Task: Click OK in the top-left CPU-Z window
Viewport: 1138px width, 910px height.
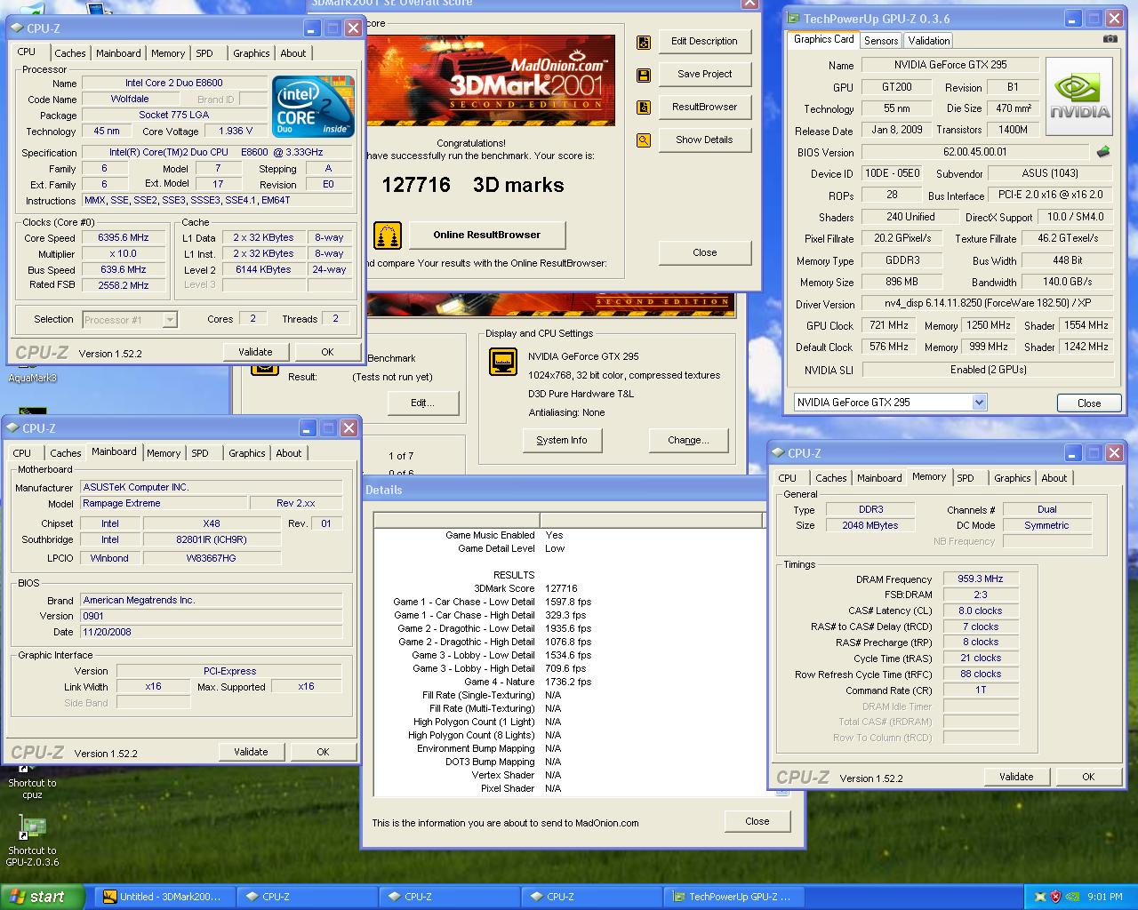Action: click(x=327, y=353)
